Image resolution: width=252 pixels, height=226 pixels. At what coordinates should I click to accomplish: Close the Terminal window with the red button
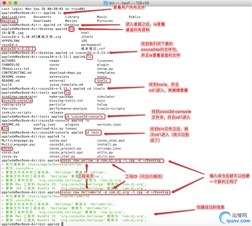point(4,3)
